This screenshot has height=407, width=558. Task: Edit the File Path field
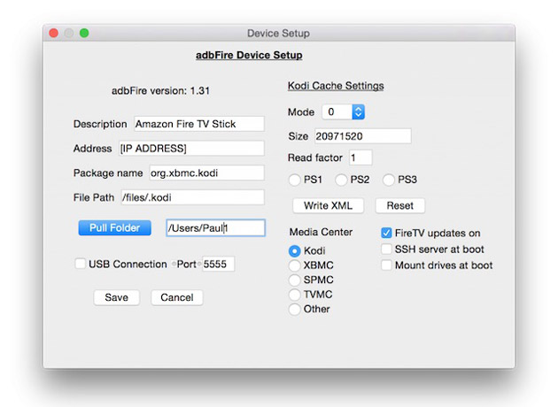[x=192, y=197]
